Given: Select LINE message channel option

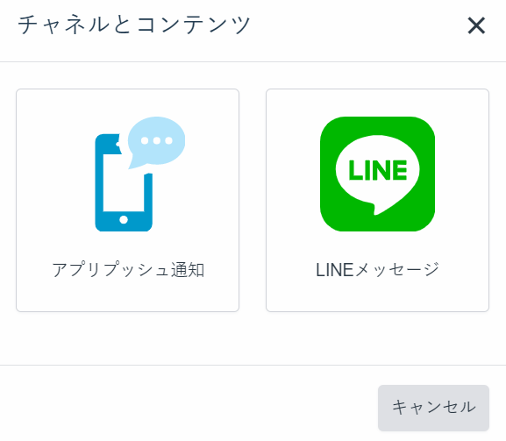Looking at the screenshot, I should 378,201.
